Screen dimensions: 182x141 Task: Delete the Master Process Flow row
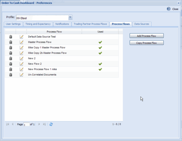click(11, 42)
